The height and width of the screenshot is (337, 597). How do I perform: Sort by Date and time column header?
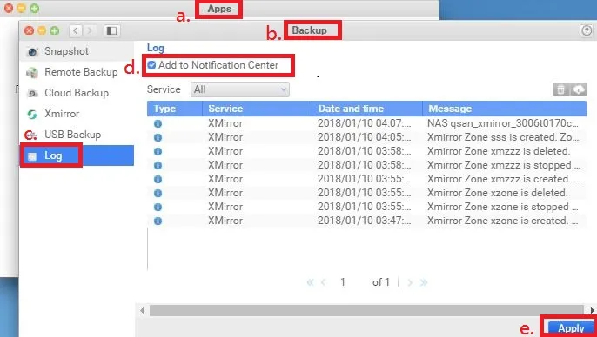[367, 109]
